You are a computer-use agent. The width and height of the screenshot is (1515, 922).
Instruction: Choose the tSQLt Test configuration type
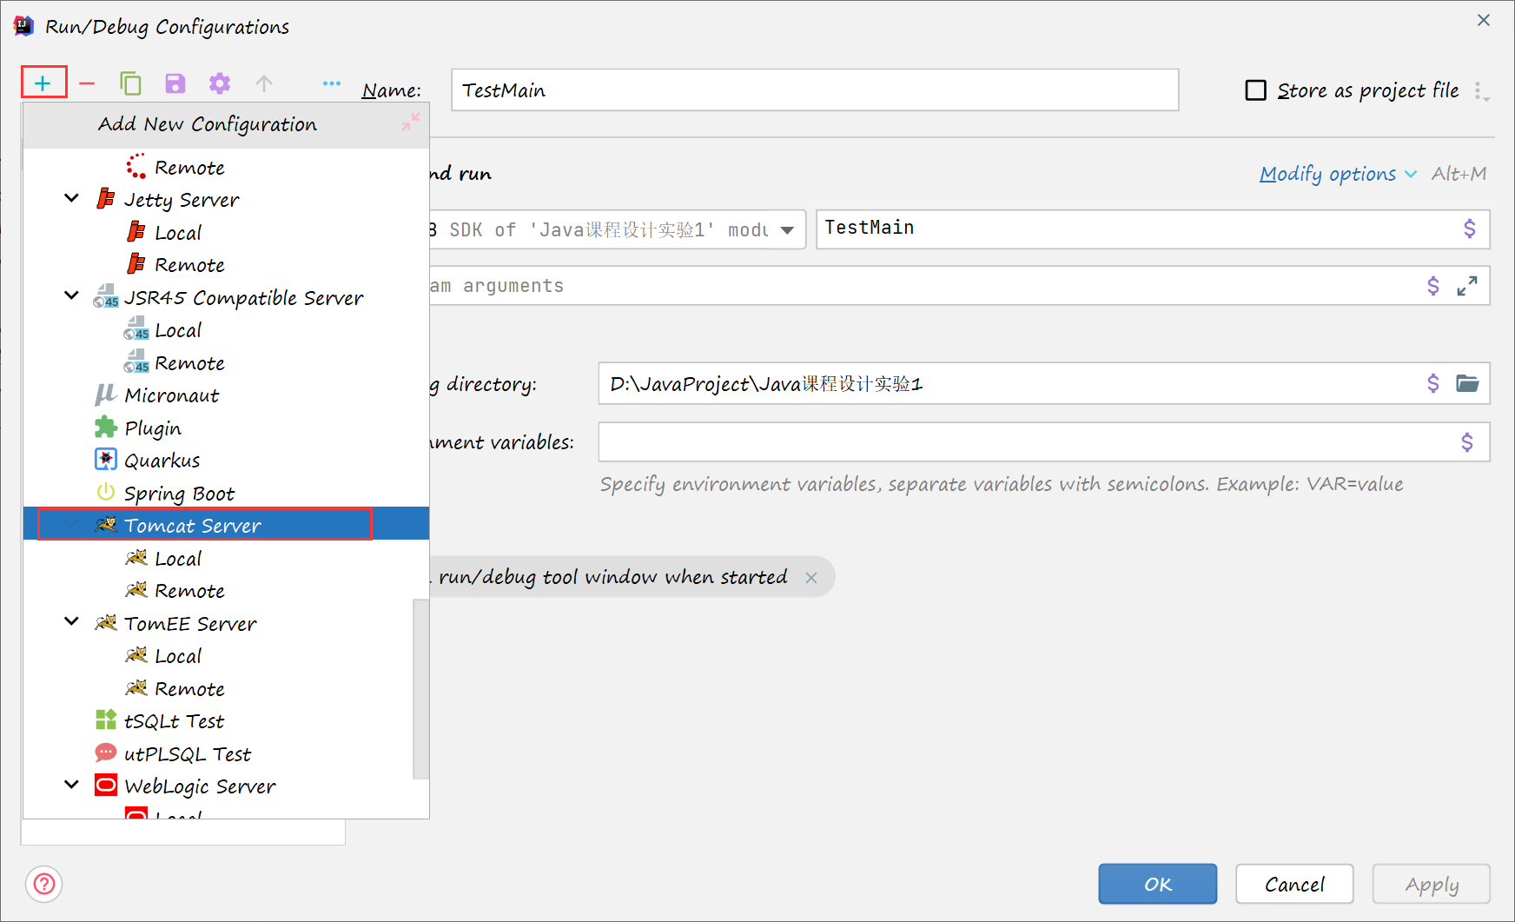(226, 721)
